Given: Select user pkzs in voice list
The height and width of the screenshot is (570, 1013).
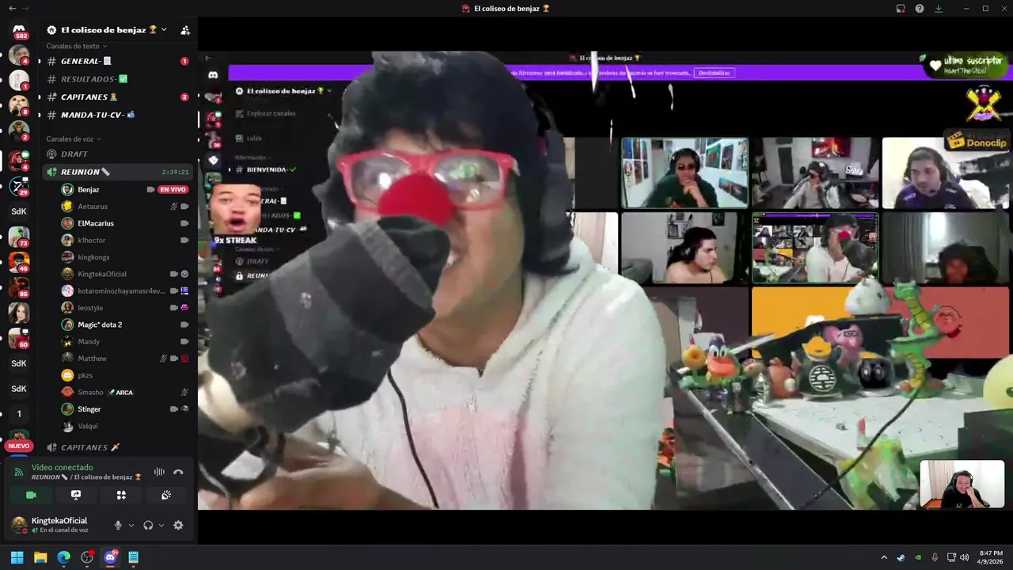Looking at the screenshot, I should point(124,375).
